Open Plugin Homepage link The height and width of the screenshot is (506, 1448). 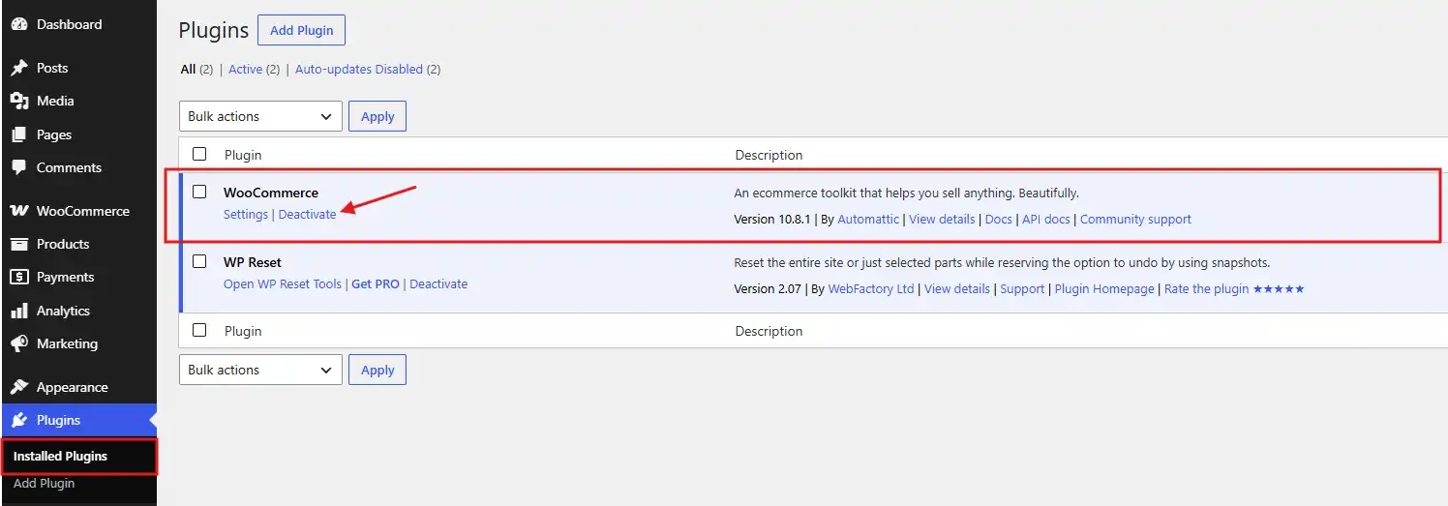click(1104, 289)
